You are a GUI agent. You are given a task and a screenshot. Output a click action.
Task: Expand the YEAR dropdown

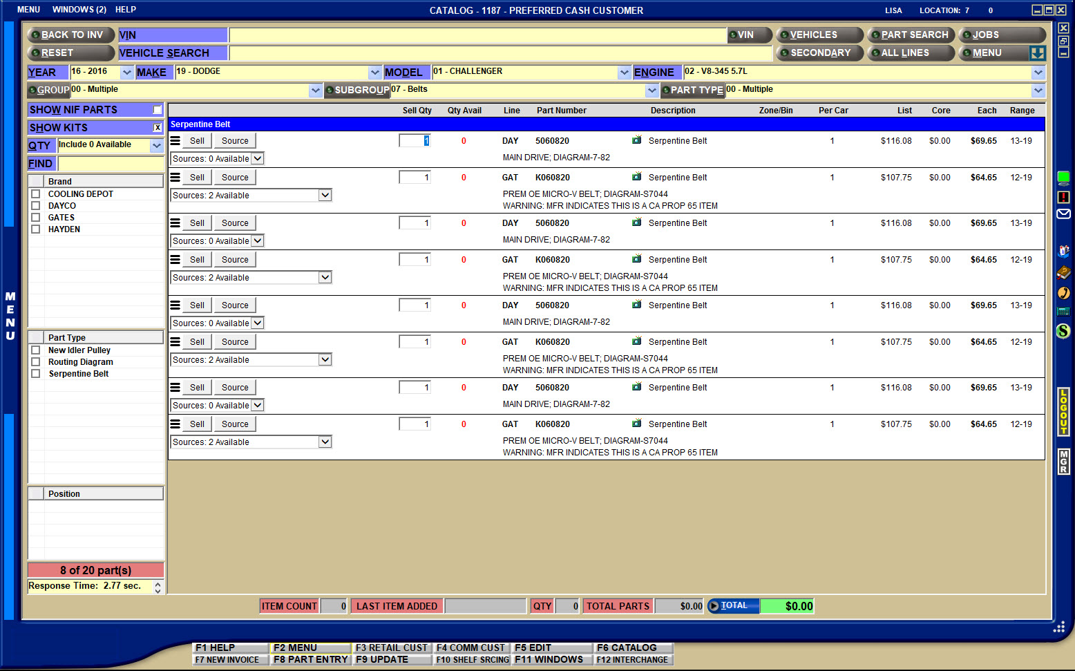click(x=126, y=72)
